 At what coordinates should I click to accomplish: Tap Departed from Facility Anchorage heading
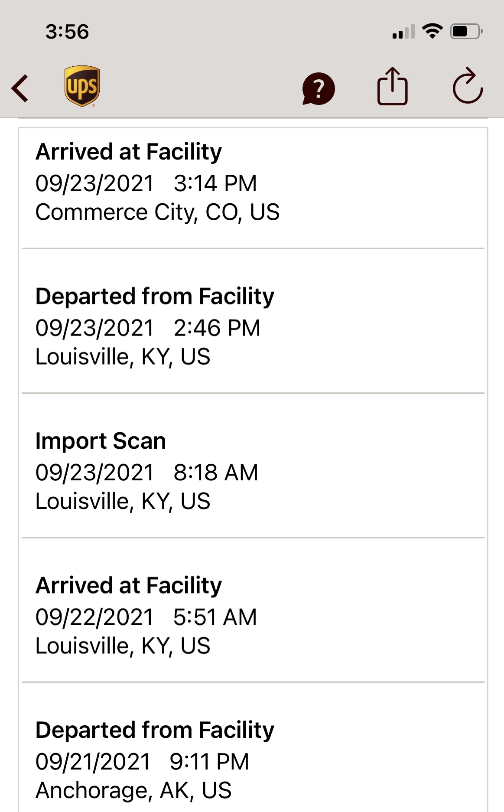(x=155, y=730)
